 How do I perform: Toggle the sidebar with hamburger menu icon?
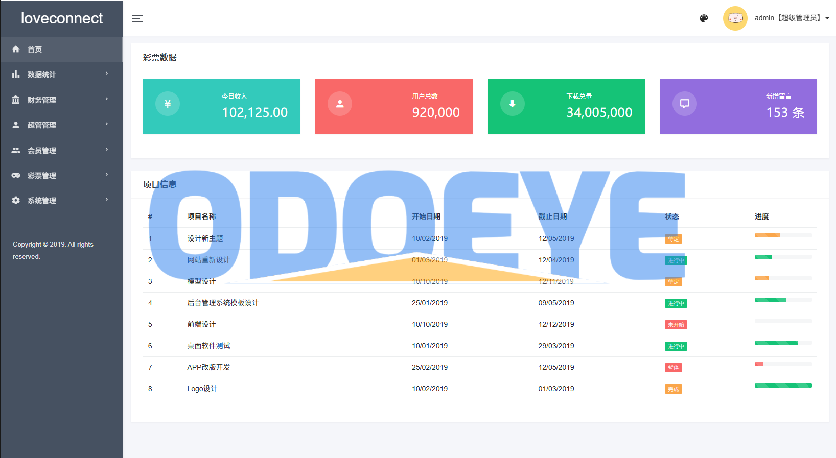click(x=137, y=18)
